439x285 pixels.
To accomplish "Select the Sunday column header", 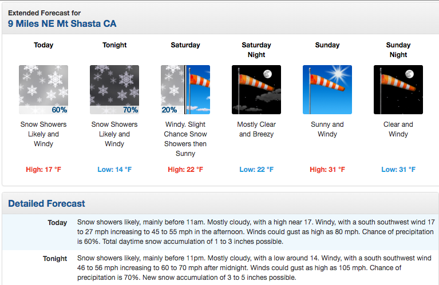I will coord(327,45).
